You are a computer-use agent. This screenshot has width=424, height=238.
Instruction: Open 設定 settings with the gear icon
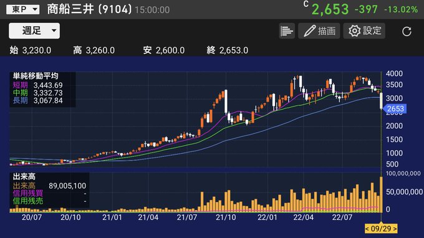[x=364, y=31]
